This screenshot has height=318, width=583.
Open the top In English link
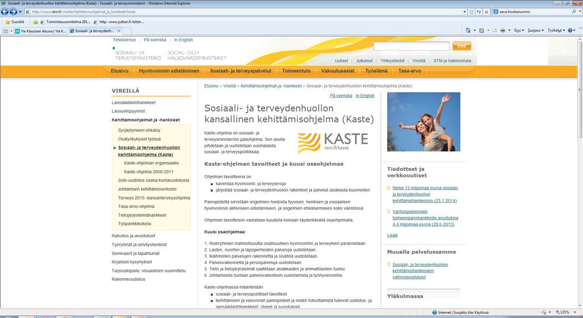point(183,40)
